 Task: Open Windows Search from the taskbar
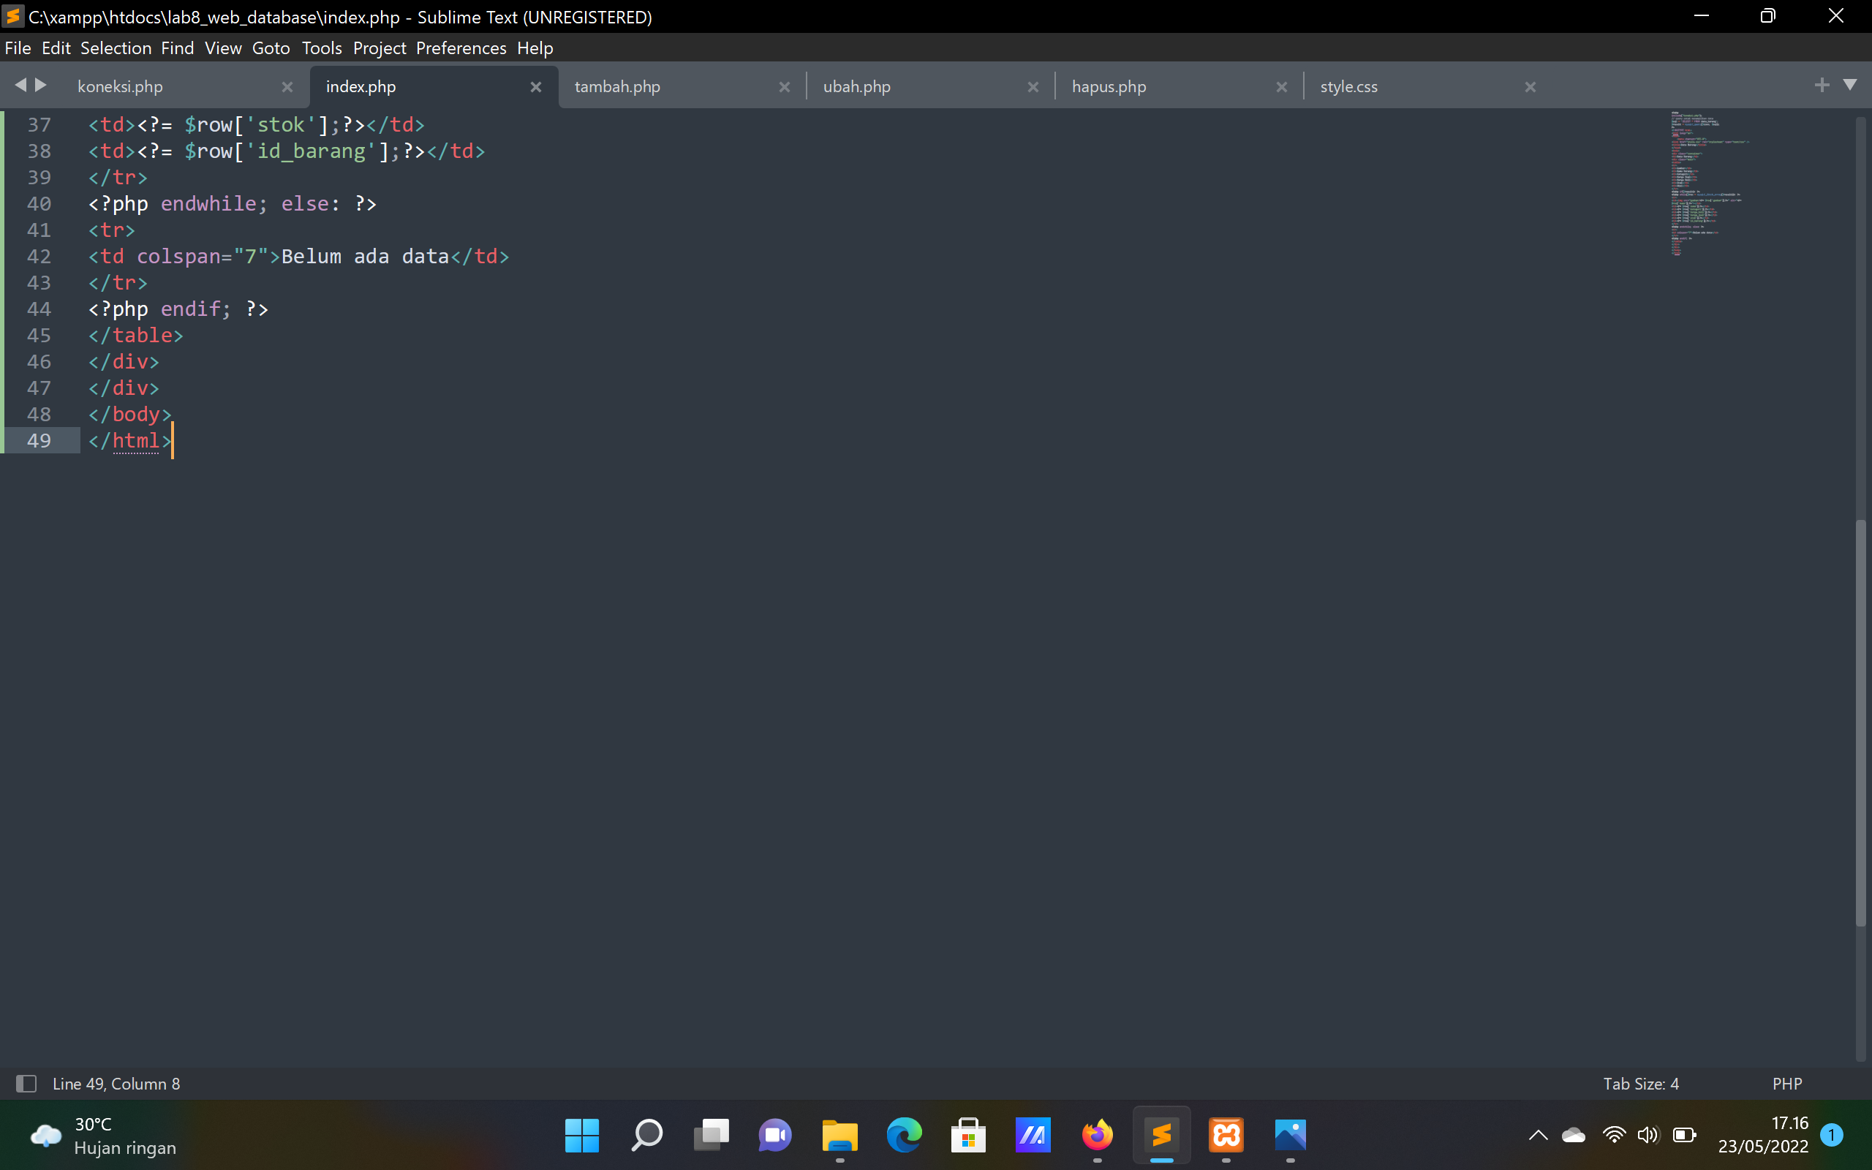646,1136
